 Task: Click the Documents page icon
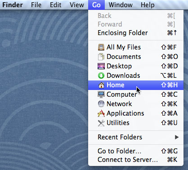coord(101,57)
